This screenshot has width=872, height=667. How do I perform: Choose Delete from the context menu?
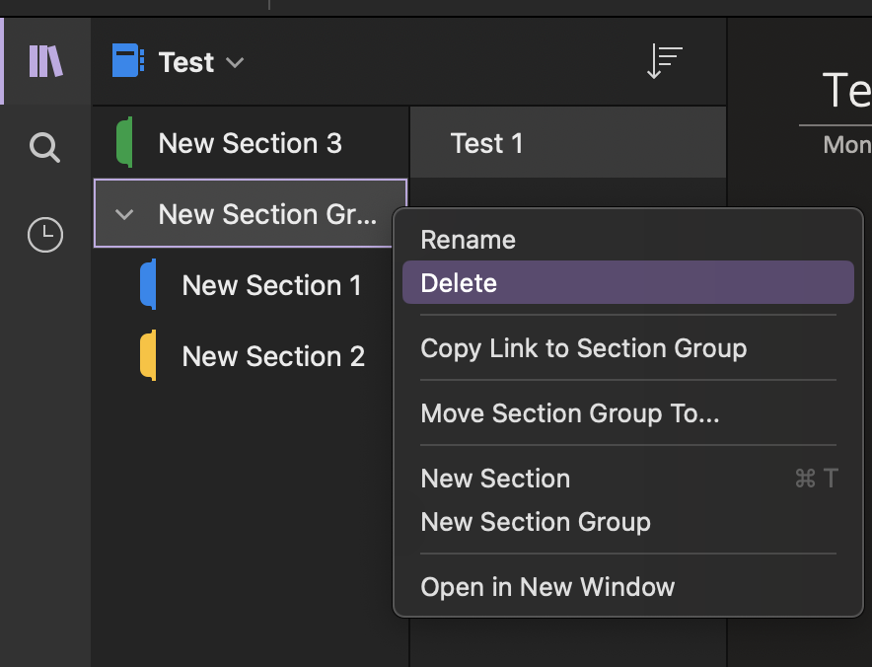628,282
